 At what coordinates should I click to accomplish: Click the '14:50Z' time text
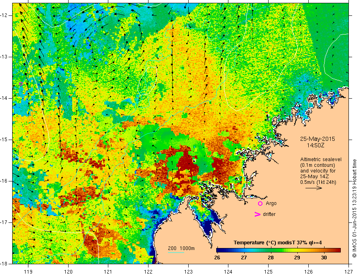point(316,145)
